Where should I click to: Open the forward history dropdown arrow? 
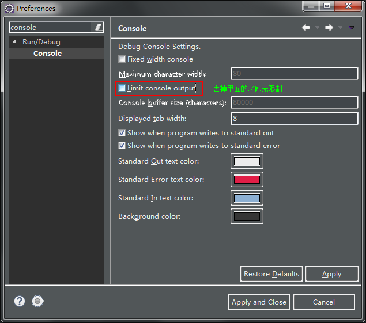pyautogui.click(x=340, y=28)
